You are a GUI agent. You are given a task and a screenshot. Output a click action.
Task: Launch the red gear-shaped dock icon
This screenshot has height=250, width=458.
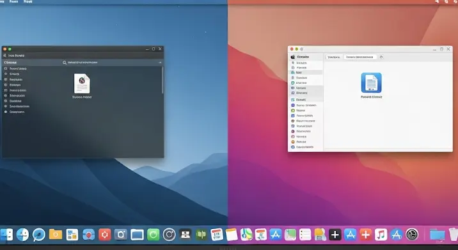pyautogui.click(x=104, y=235)
